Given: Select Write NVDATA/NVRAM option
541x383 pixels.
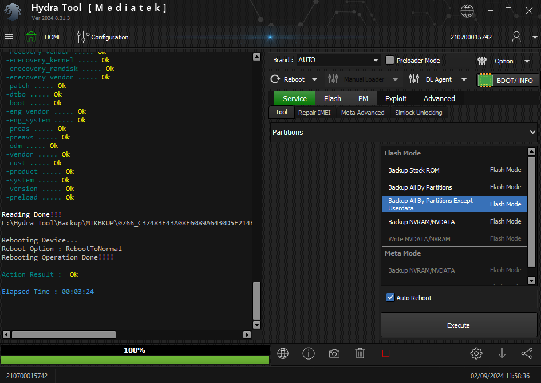Looking at the screenshot, I should [x=455, y=239].
